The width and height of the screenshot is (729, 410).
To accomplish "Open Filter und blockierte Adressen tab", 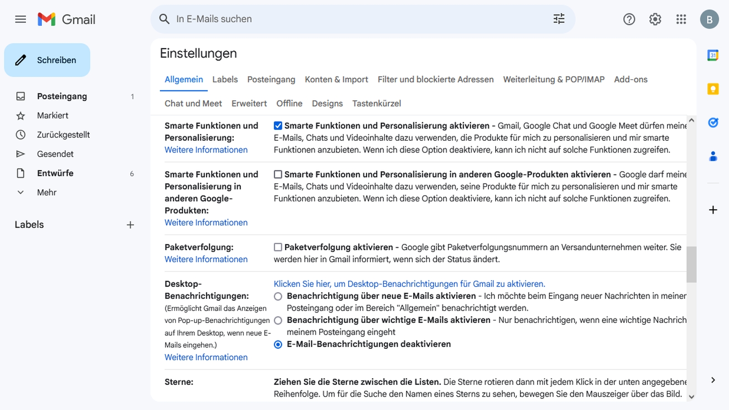I will click(436, 79).
